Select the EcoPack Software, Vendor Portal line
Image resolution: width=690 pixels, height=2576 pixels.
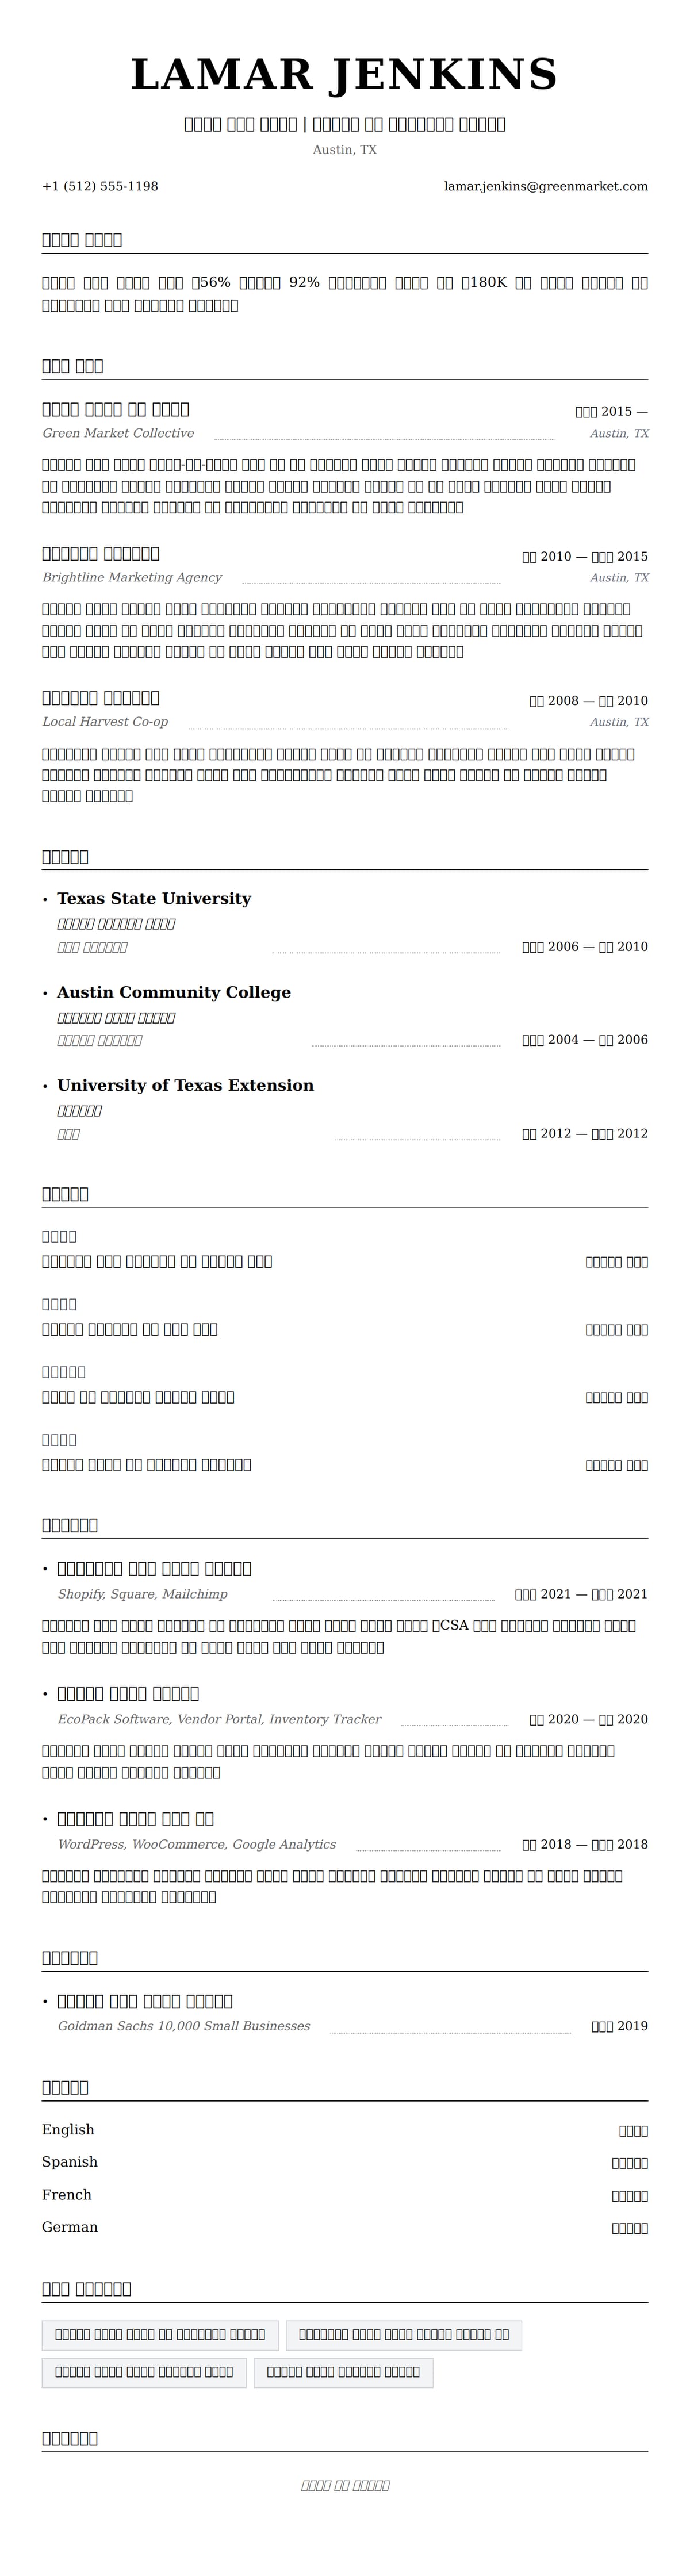219,1719
